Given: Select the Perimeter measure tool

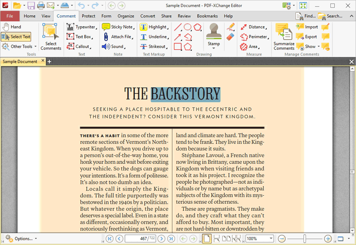Looking at the screenshot, I should 254,37.
